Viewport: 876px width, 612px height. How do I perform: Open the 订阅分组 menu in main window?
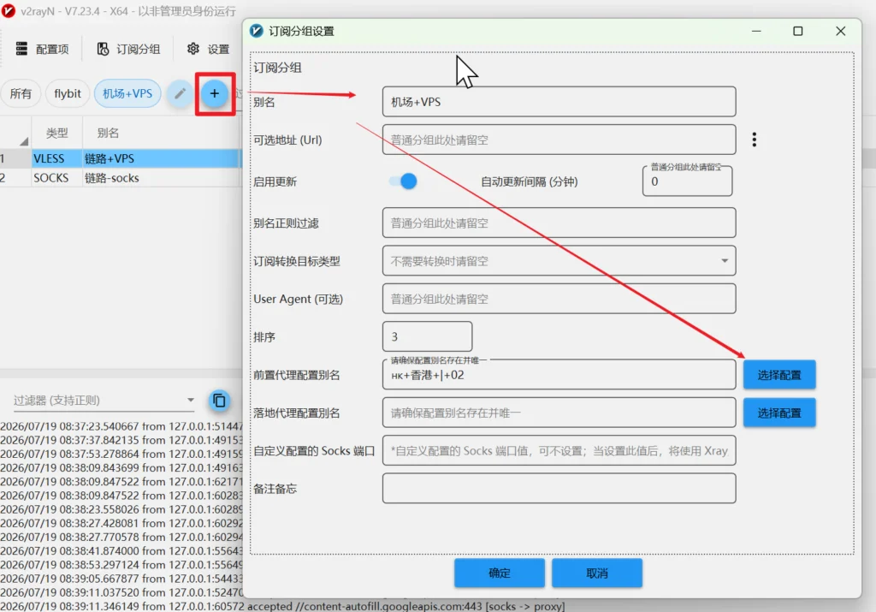point(128,49)
